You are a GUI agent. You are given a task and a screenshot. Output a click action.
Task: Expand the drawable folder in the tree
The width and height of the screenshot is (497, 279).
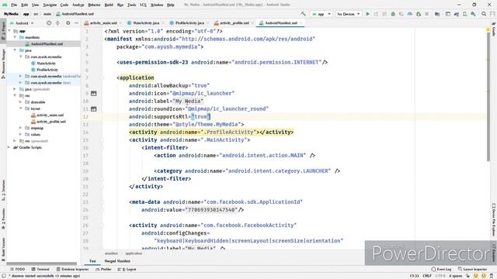point(20,102)
